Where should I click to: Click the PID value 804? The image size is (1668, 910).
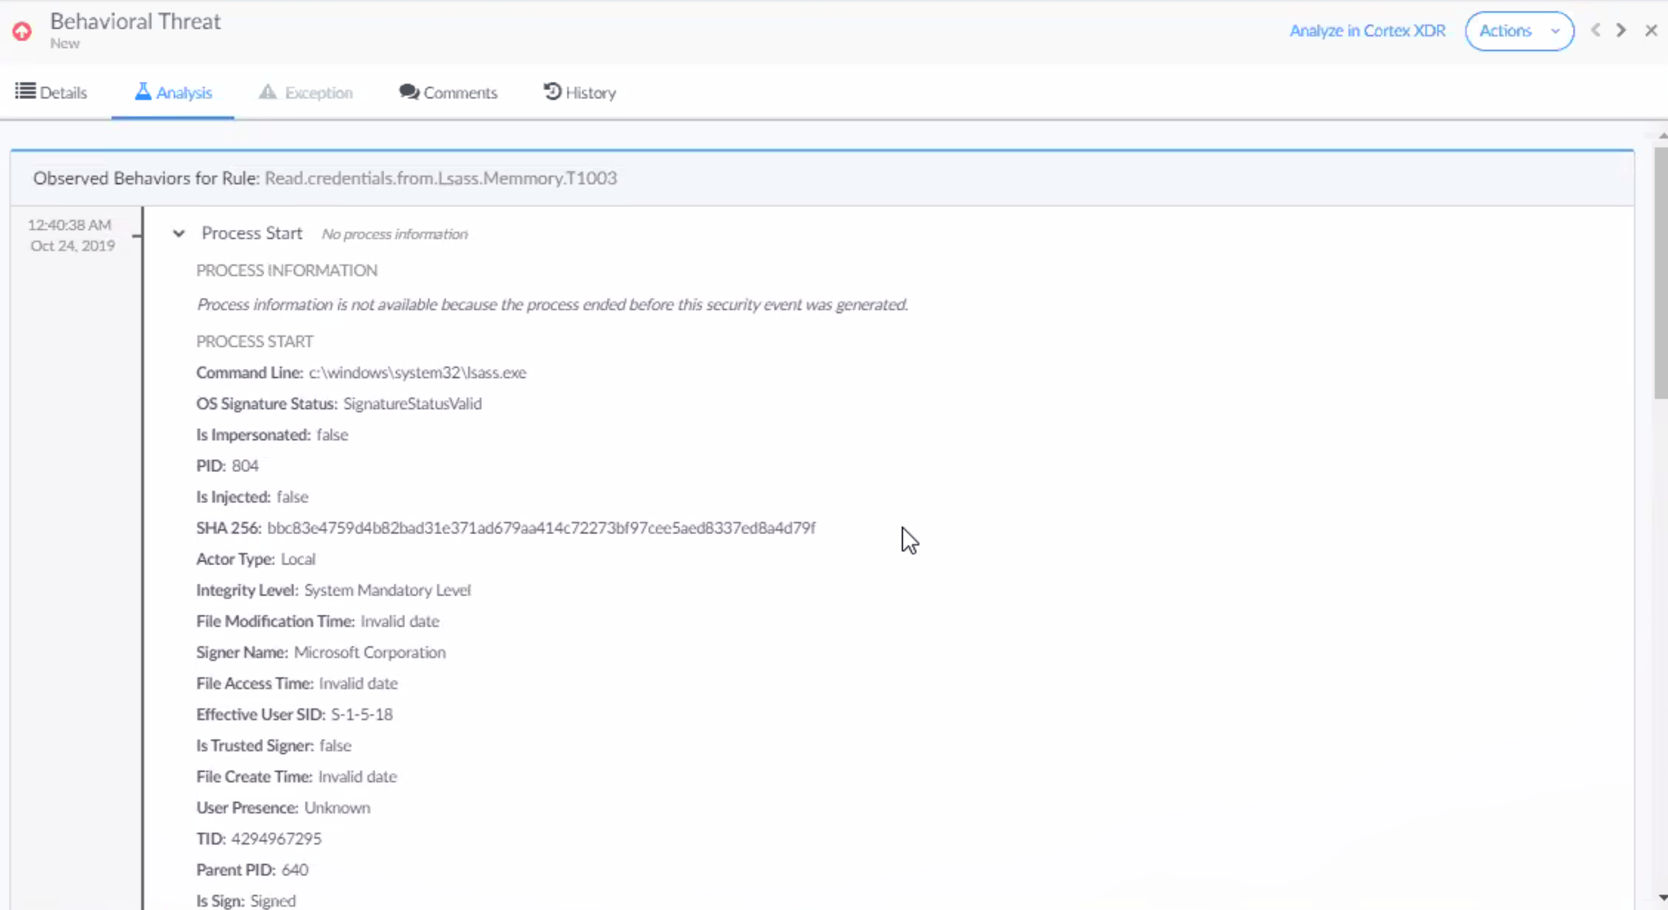(246, 465)
